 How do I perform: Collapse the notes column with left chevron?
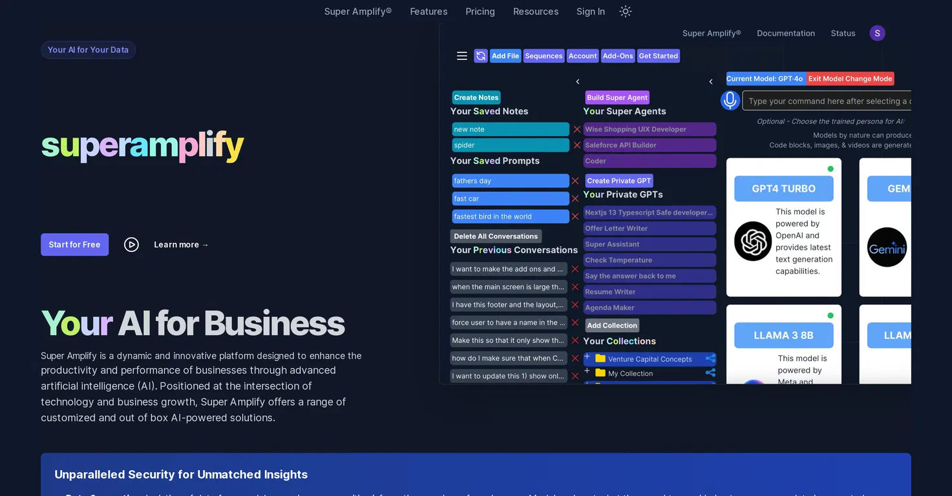tap(578, 81)
